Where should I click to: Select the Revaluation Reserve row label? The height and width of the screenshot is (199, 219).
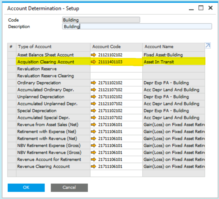coord(37,69)
